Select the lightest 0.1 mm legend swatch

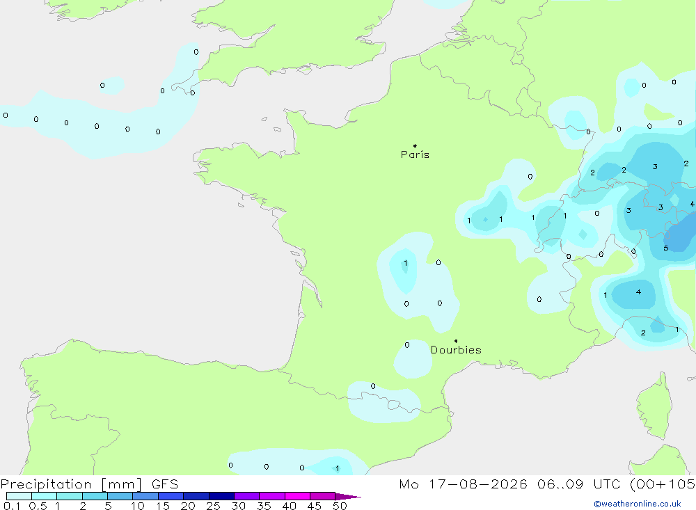19,496
